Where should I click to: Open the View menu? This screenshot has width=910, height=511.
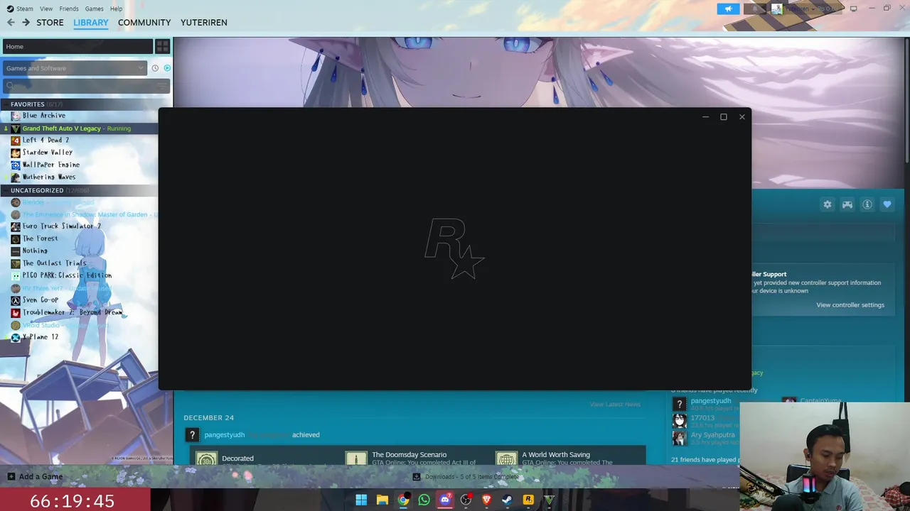click(46, 9)
